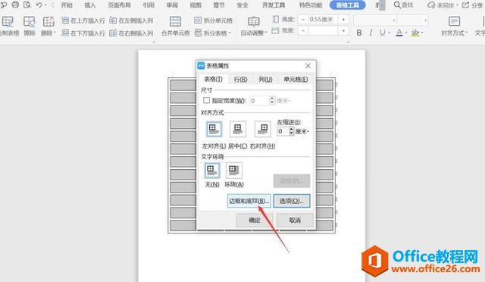This screenshot has width=485, height=282.
Task: Open the Developer Tools (开发工具) tab
Action: [274, 5]
